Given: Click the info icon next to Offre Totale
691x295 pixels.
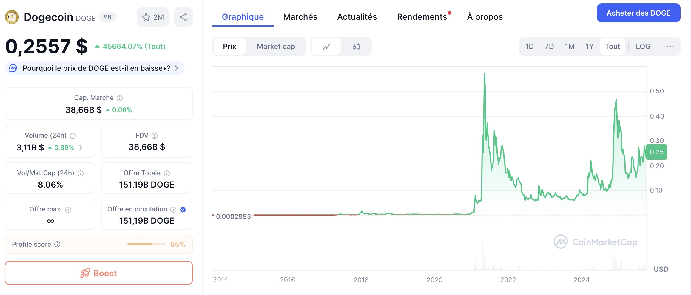Looking at the screenshot, I should pyautogui.click(x=167, y=173).
